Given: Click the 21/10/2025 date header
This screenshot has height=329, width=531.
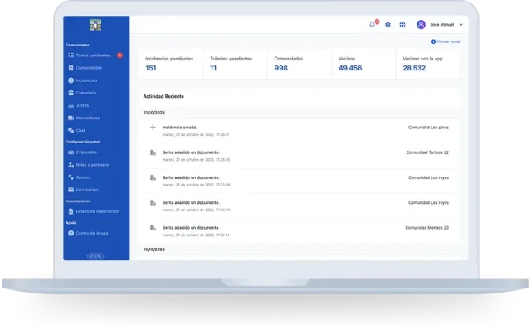Looking at the screenshot, I should click(154, 113).
